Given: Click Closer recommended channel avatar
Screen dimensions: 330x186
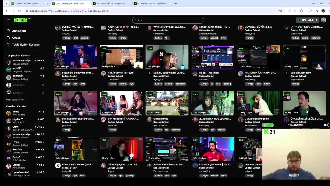Looking at the screenshot, I should click(x=9, y=166).
